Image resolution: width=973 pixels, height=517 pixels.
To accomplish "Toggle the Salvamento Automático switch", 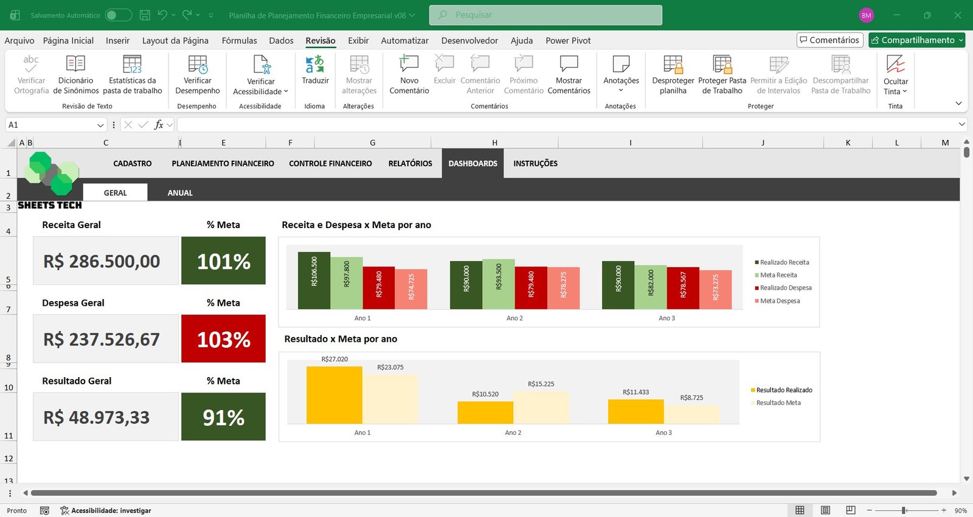I will coord(118,15).
